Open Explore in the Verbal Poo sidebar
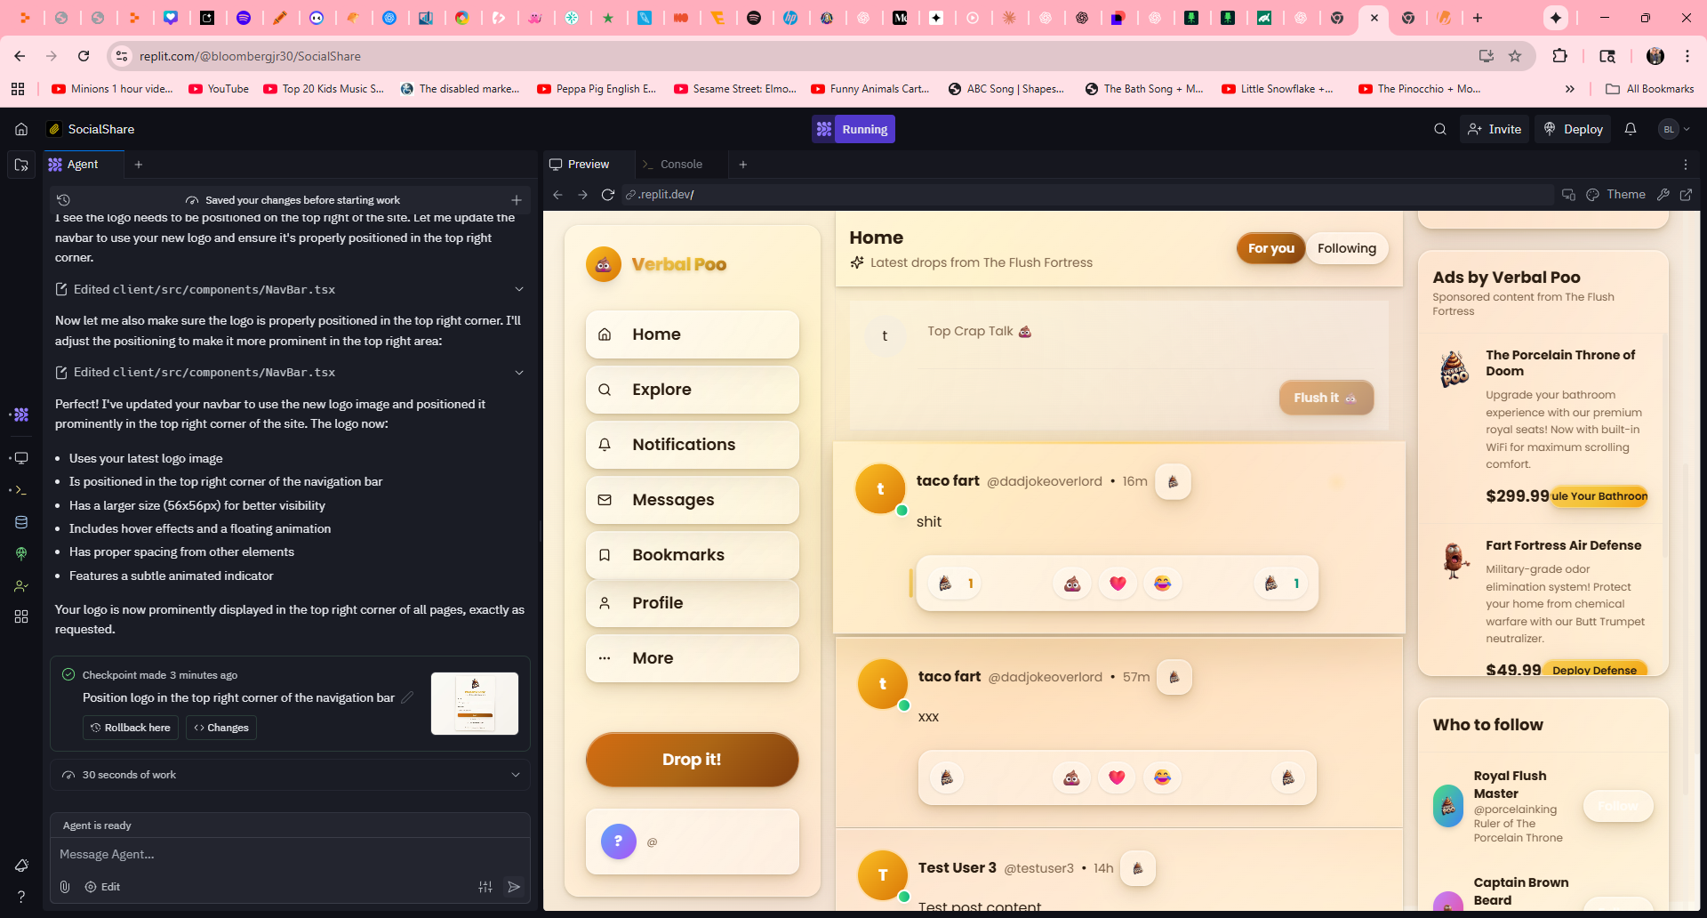The height and width of the screenshot is (918, 1707). [x=692, y=390]
